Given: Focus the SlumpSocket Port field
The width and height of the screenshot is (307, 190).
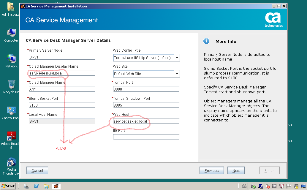Looking at the screenshot, I should coord(62,105).
